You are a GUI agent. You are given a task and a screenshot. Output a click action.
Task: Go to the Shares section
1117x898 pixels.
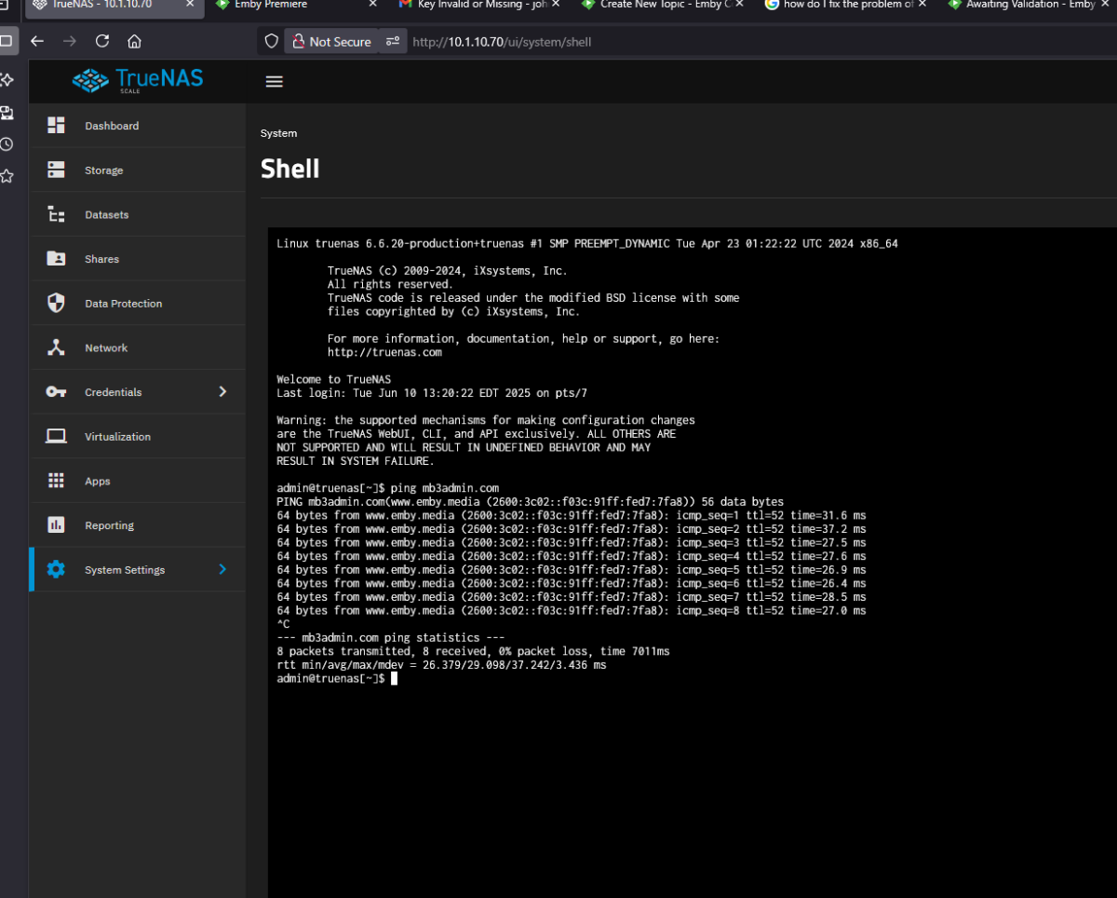click(101, 258)
